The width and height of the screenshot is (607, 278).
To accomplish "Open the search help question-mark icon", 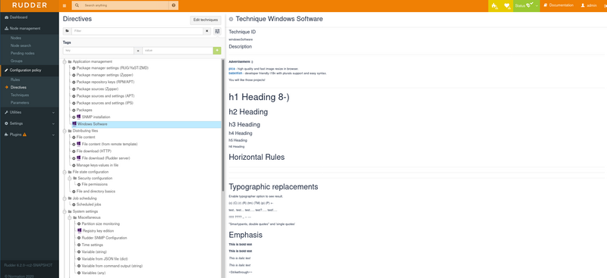I will pos(174,5).
